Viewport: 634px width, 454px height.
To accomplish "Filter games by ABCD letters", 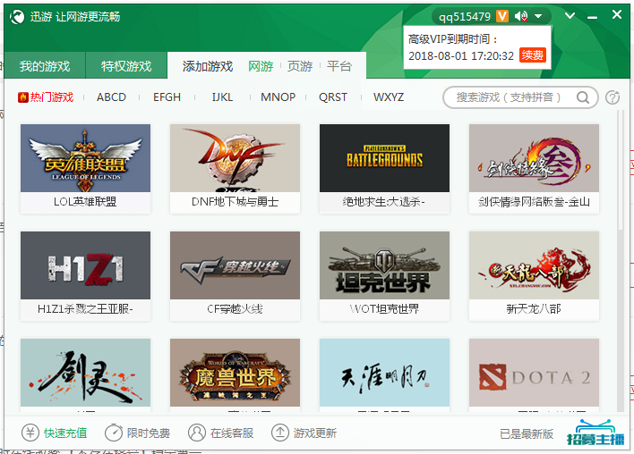I will [x=111, y=97].
